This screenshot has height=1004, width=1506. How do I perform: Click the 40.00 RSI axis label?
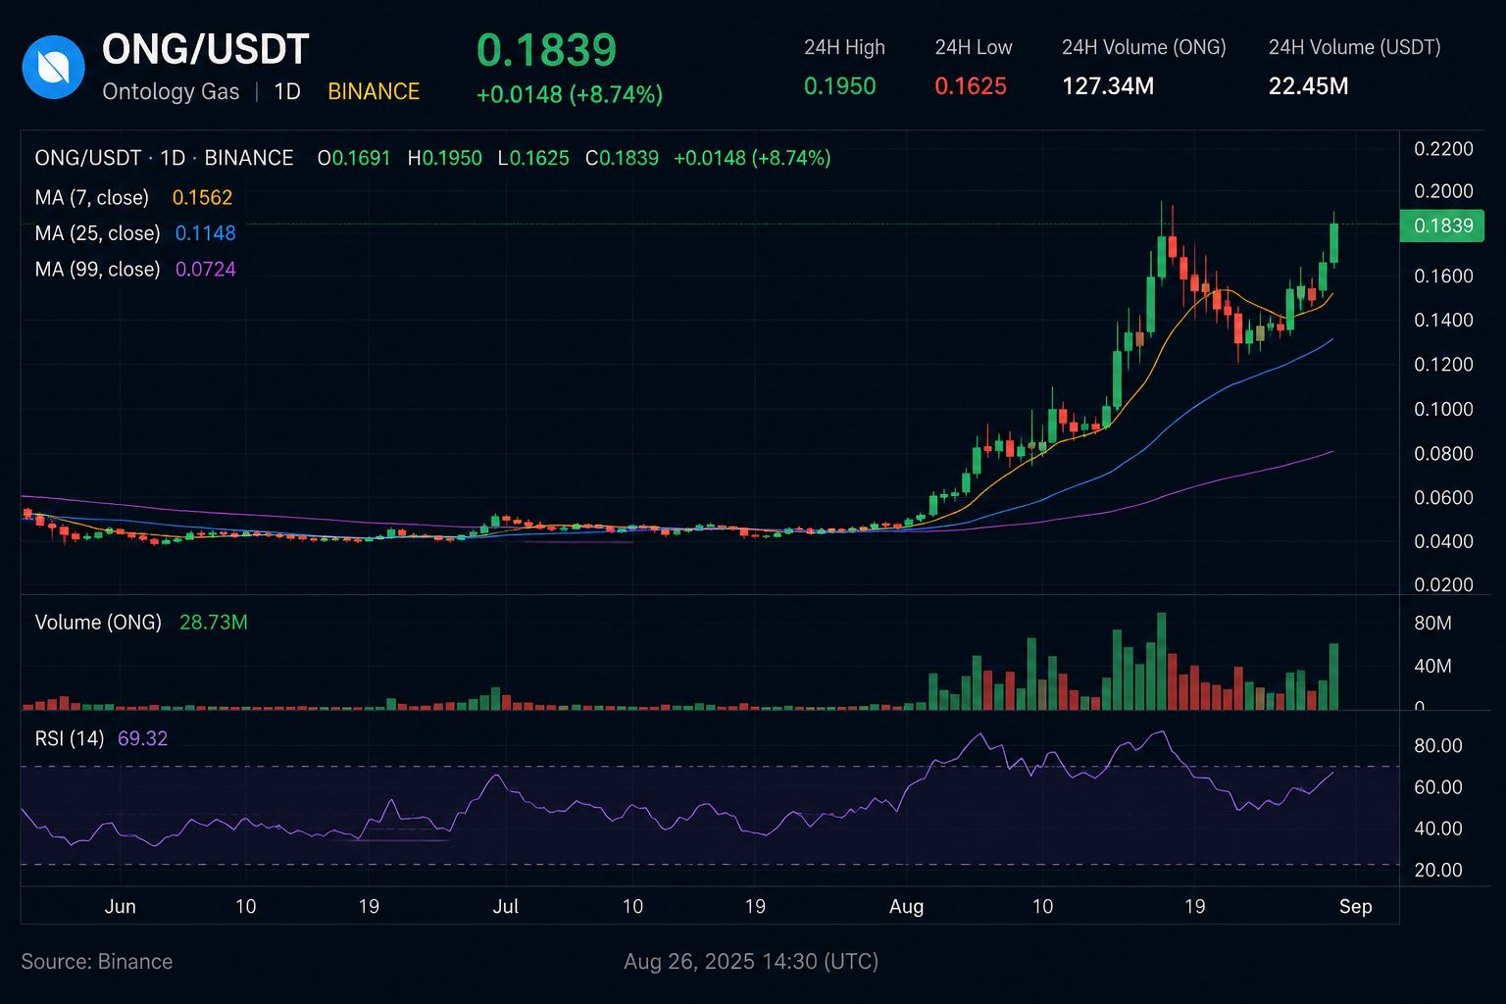1438,828
